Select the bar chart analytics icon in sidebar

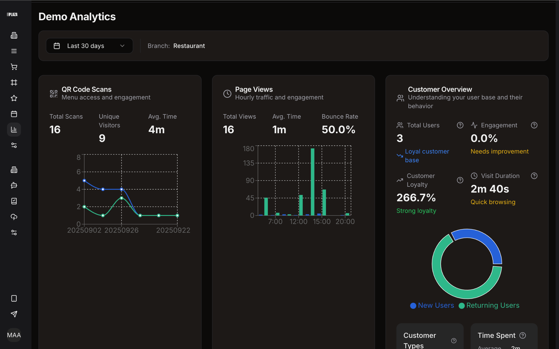14,129
